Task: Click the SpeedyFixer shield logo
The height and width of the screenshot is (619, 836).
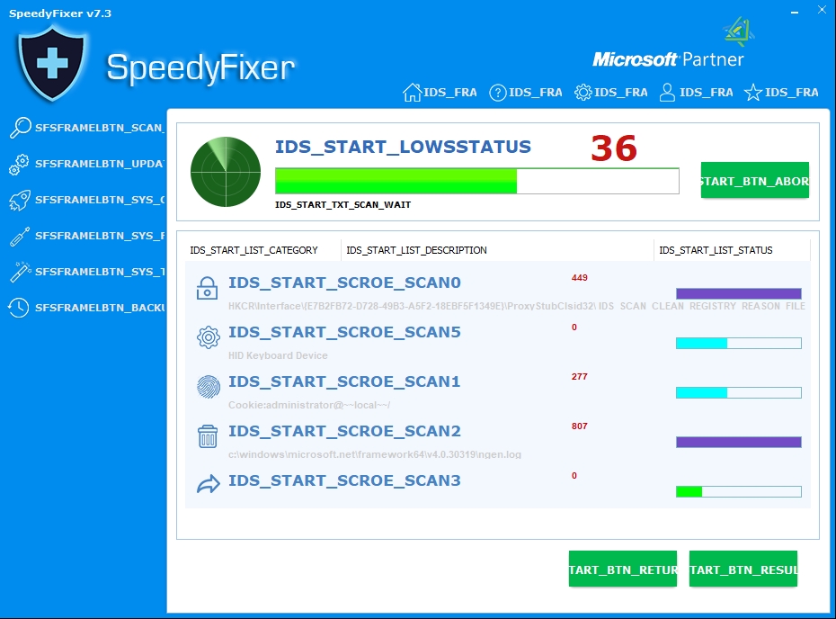Action: [x=52, y=63]
